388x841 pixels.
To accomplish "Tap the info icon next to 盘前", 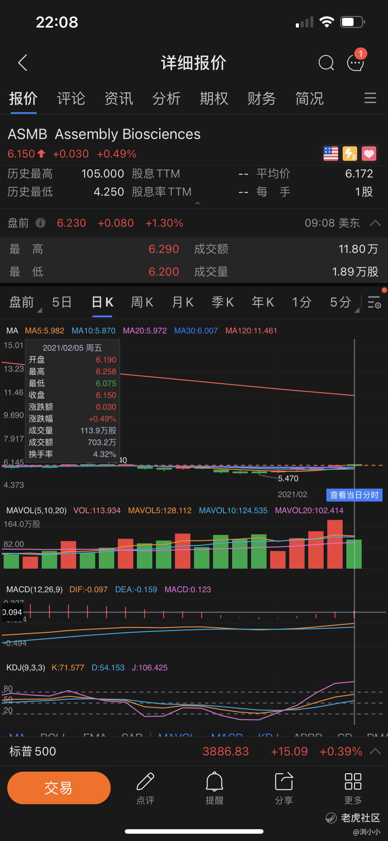I will click(40, 223).
